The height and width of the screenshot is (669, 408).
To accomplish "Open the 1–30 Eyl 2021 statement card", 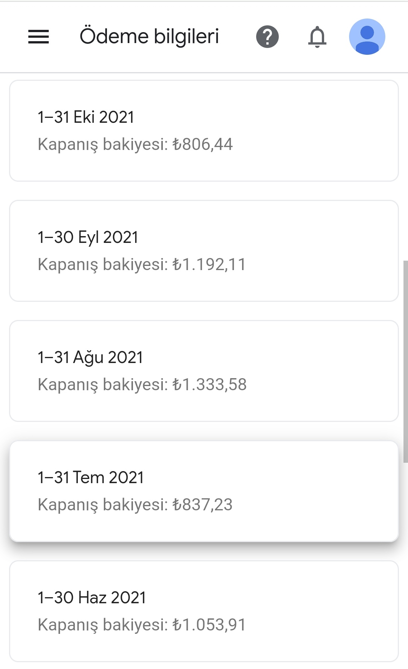I will (x=204, y=251).
